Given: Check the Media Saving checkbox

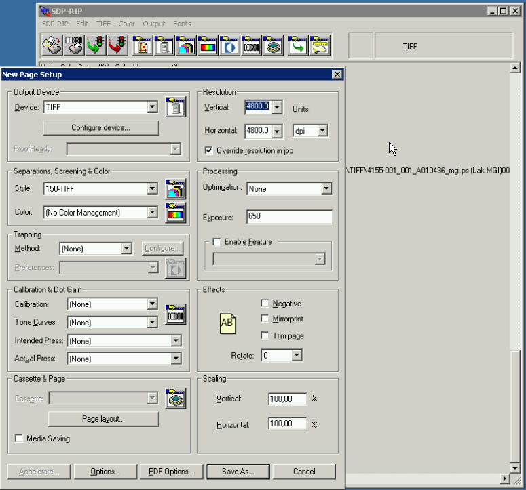Looking at the screenshot, I should [x=19, y=438].
